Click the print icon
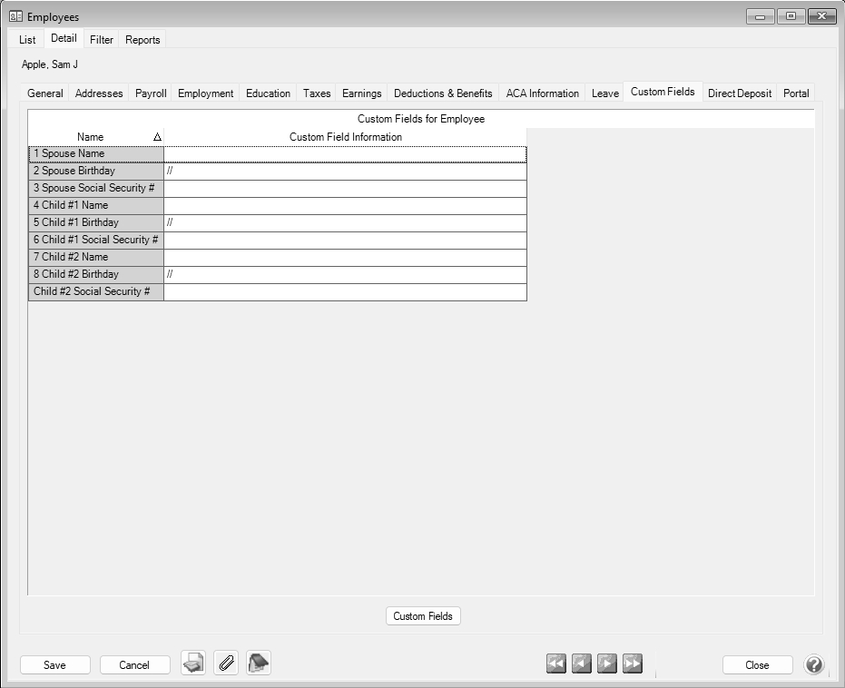The height and width of the screenshot is (688, 845). [193, 664]
